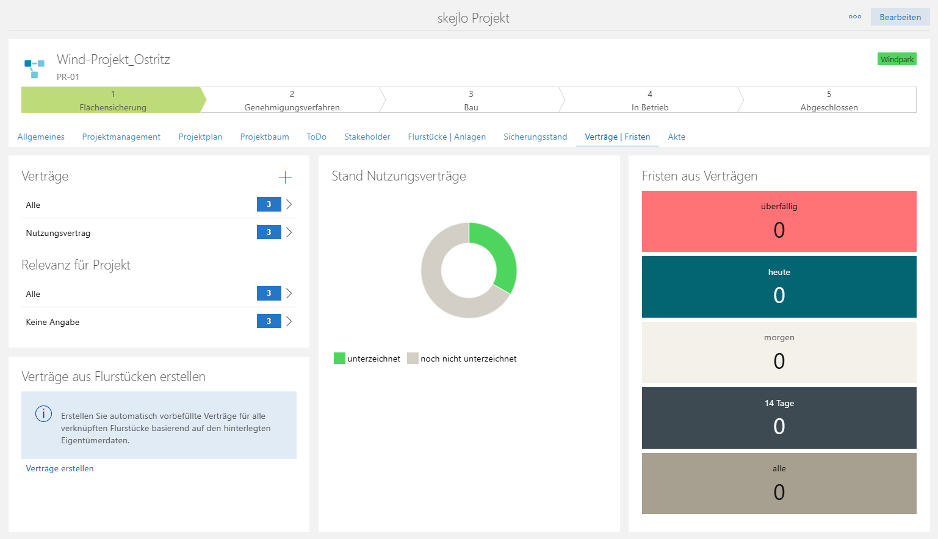Open the Alle chevron under Relevanz für Projekt
The width and height of the screenshot is (938, 539).
click(x=289, y=293)
